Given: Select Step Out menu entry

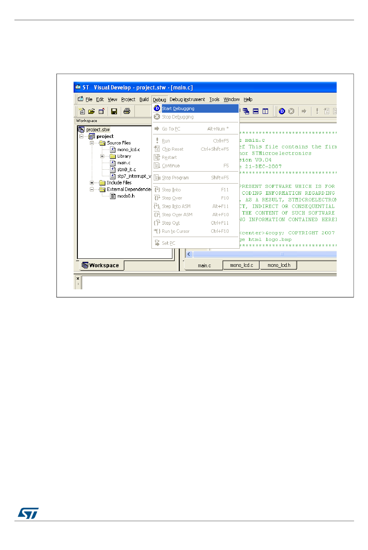Looking at the screenshot, I should 196,223.
